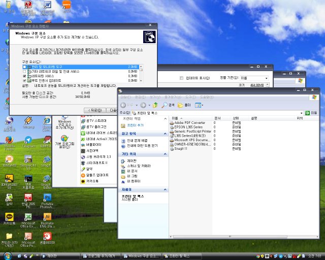Click the 이동 go button
The height and width of the screenshot is (260, 325).
pyautogui.click(x=311, y=113)
